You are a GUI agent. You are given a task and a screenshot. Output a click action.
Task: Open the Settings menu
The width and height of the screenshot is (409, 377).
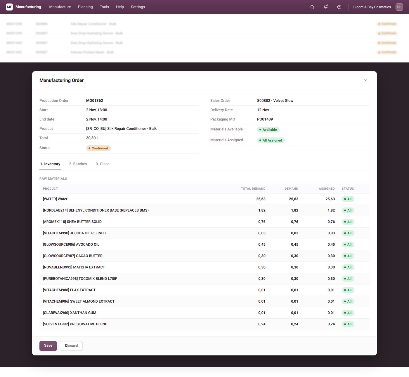point(138,7)
